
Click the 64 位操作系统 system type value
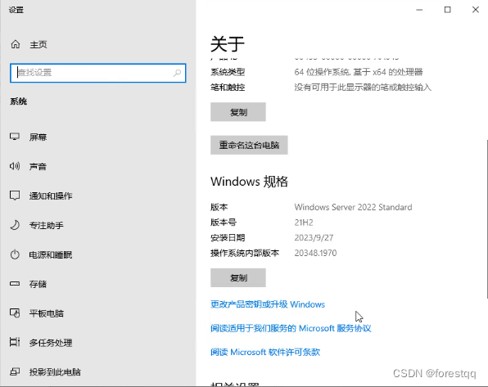click(359, 72)
